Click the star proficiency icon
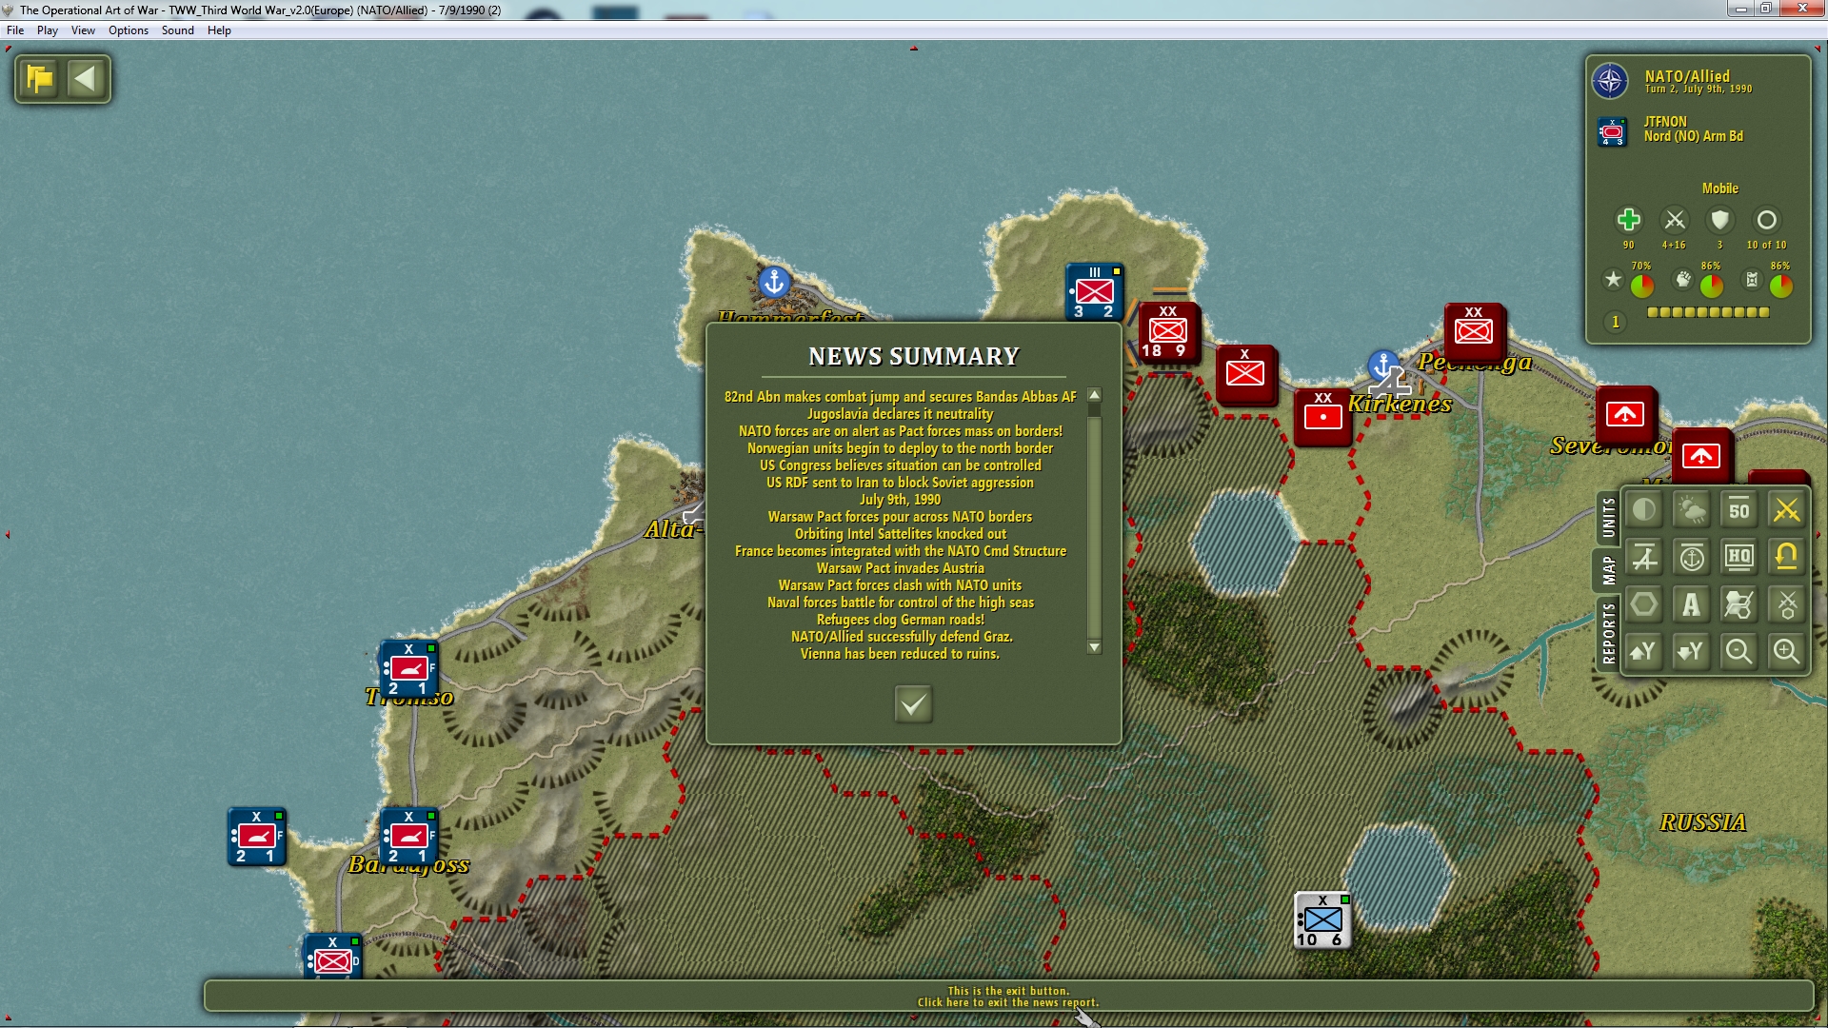Screen dimensions: 1828x1028 pos(1613,280)
